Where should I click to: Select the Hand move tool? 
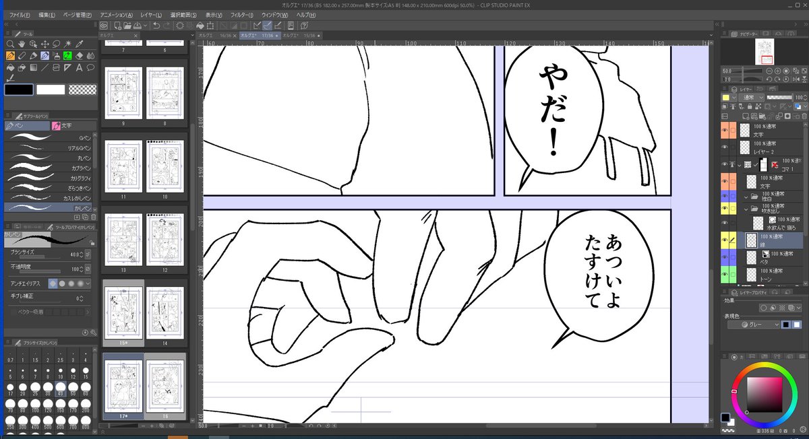pos(22,44)
